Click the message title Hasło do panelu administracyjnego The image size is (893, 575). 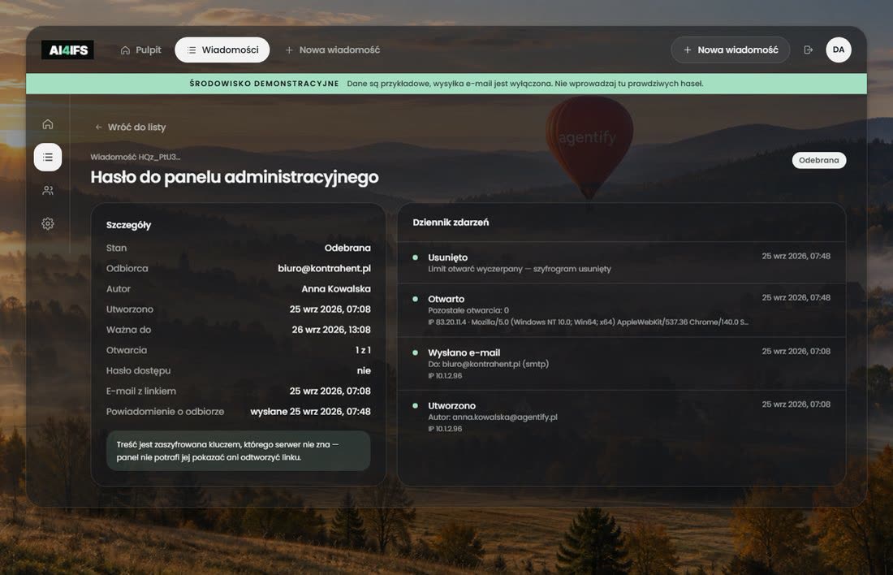(x=235, y=177)
